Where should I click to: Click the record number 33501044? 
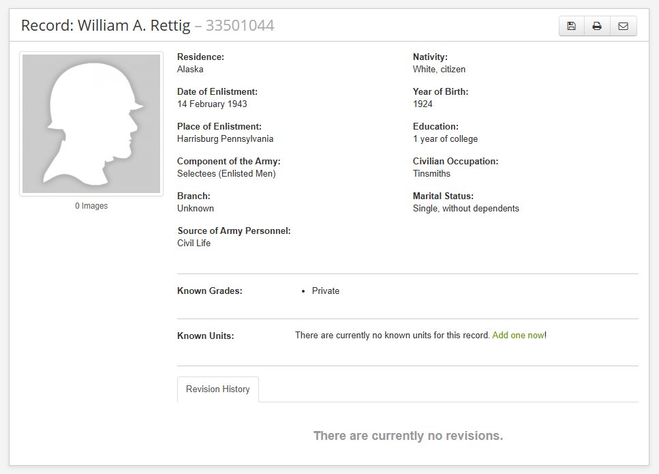click(x=240, y=26)
